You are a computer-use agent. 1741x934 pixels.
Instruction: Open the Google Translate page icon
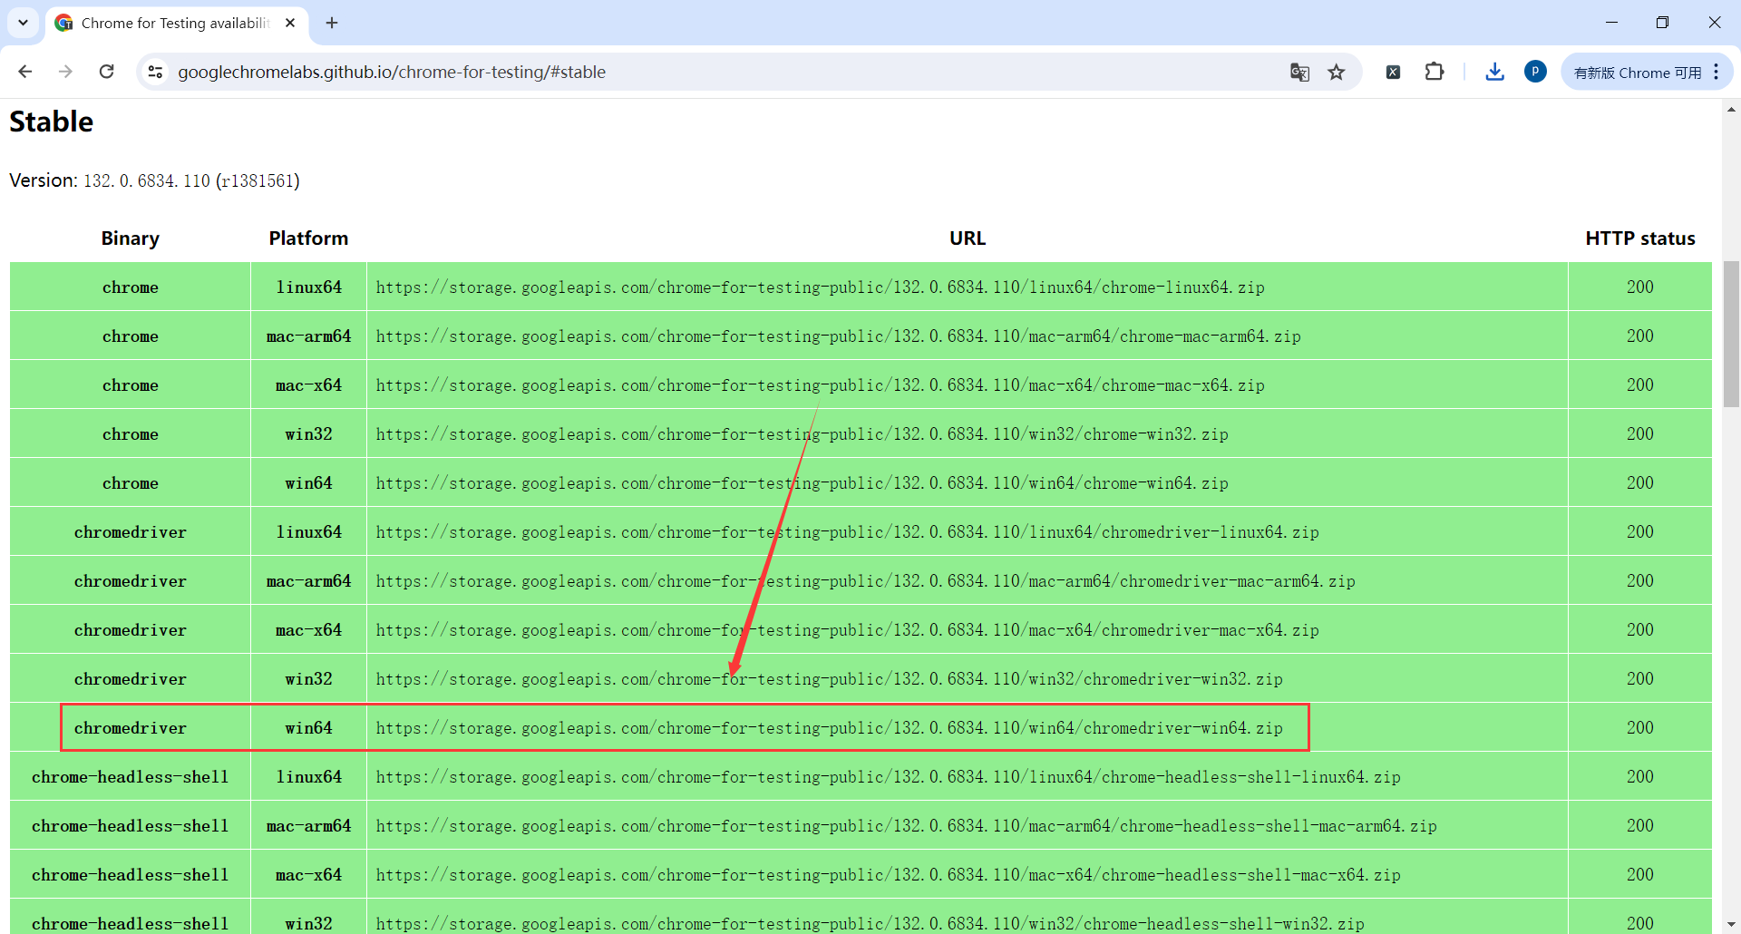coord(1299,72)
